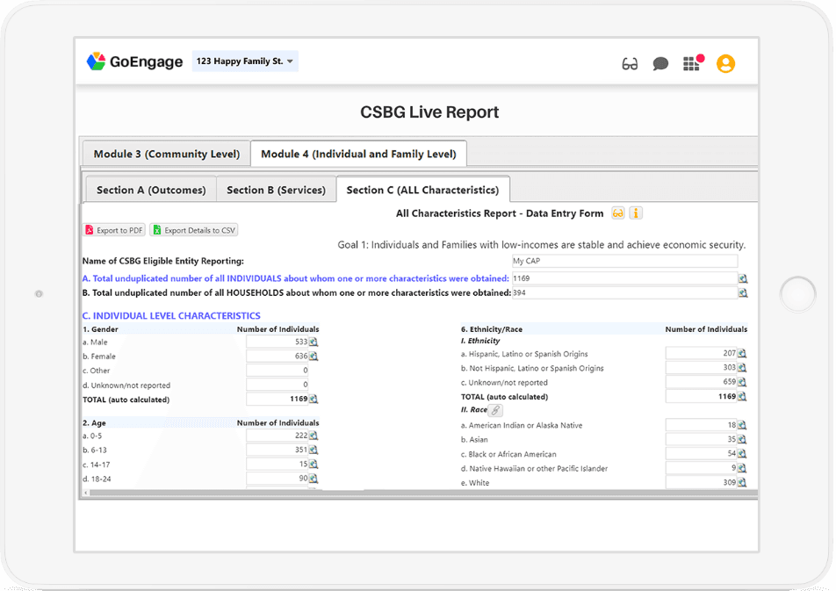Select Section C (ALL Characteristics) tab
This screenshot has height=591, width=836.
(422, 190)
